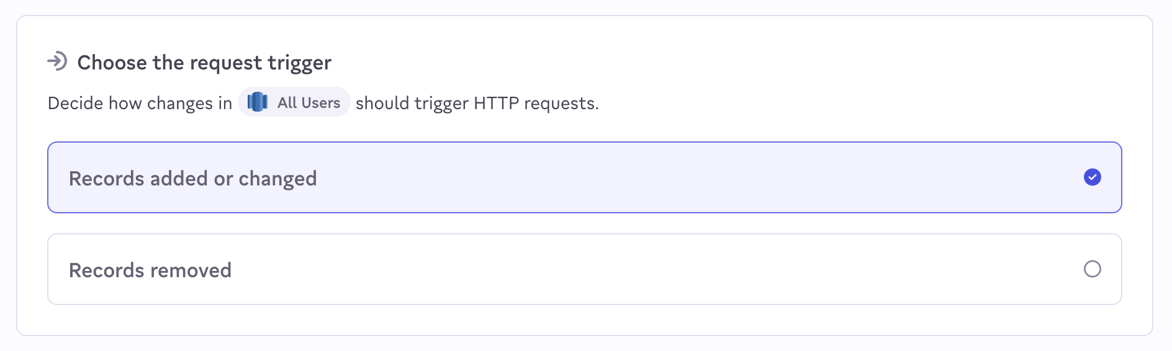Click the database icon in the All Users chip
1172x351 pixels.
pyautogui.click(x=258, y=102)
